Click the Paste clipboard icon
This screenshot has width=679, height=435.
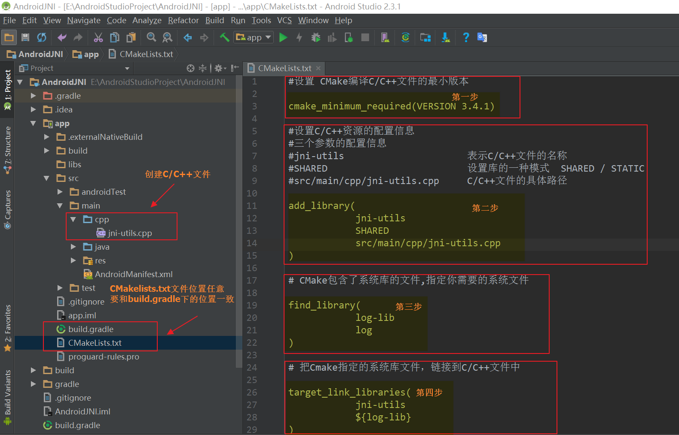[x=131, y=38]
